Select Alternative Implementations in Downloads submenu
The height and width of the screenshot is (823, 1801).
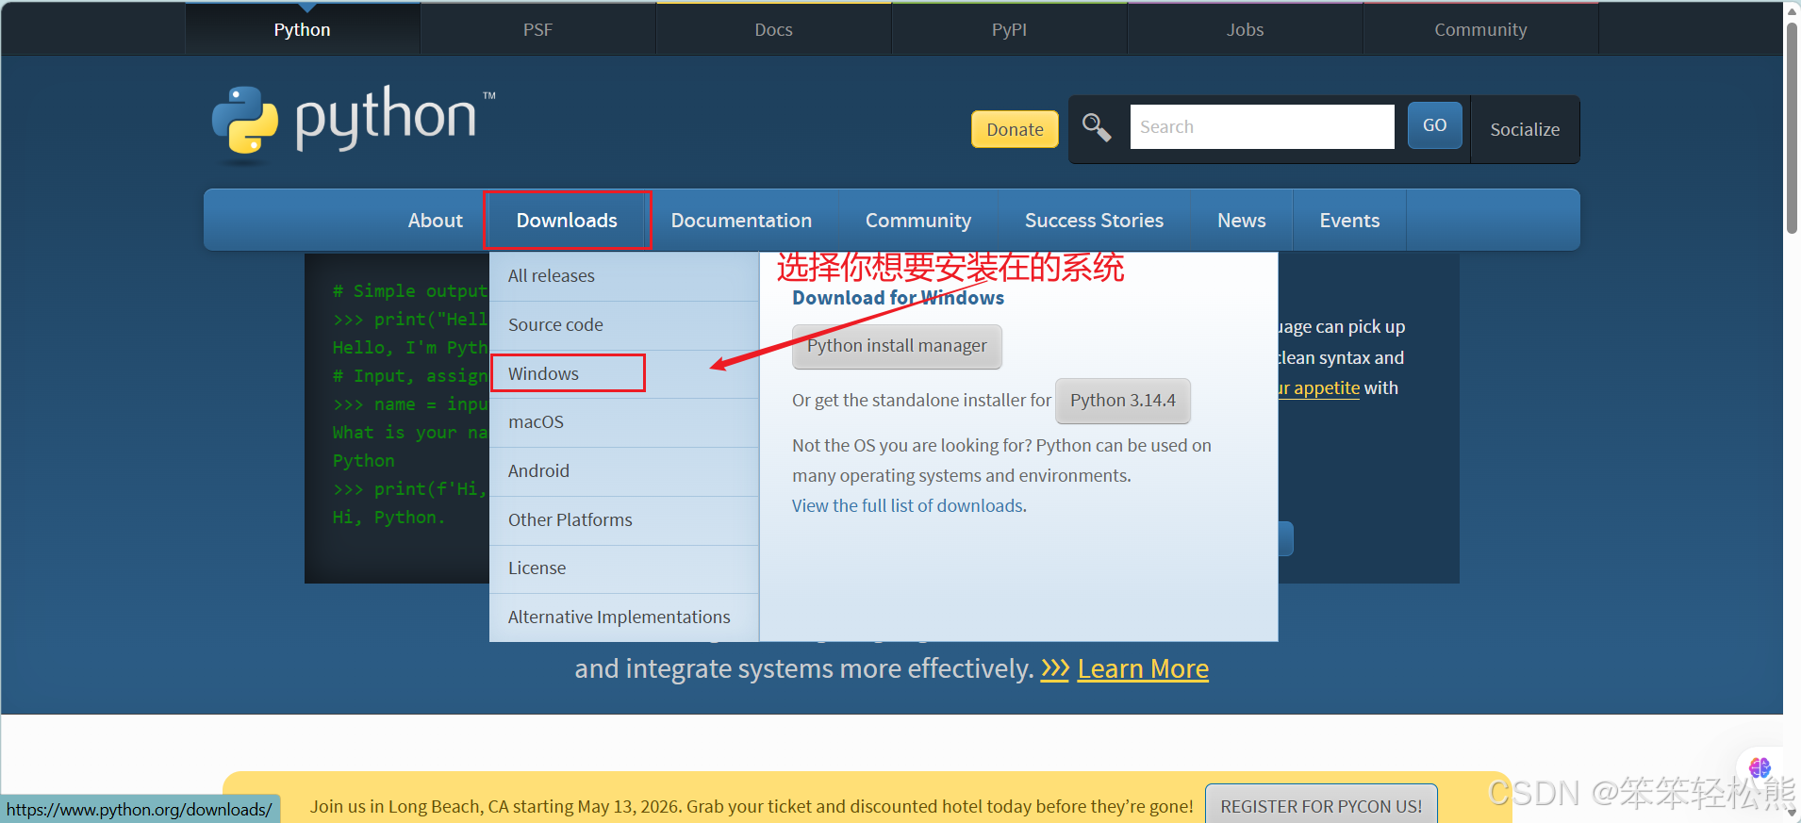pyautogui.click(x=624, y=617)
